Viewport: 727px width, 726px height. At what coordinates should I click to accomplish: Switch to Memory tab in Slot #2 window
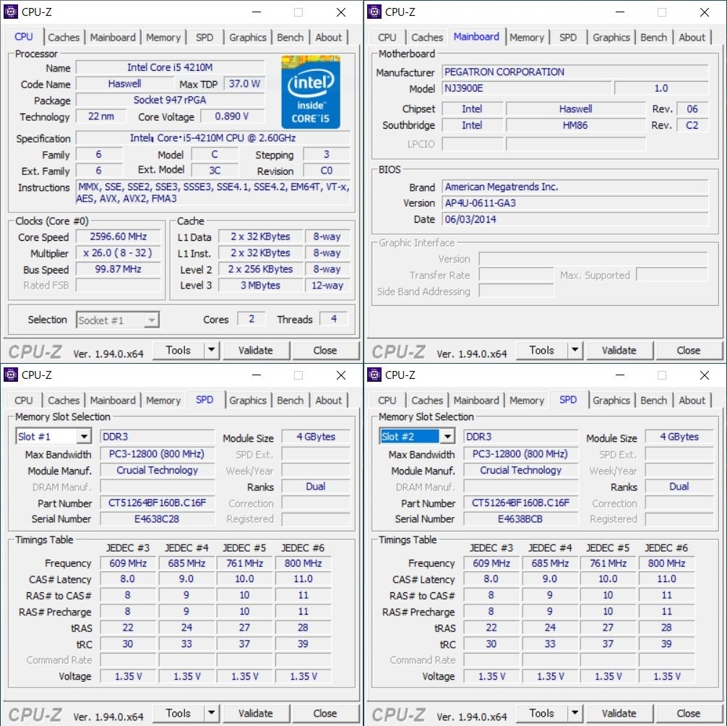[527, 400]
